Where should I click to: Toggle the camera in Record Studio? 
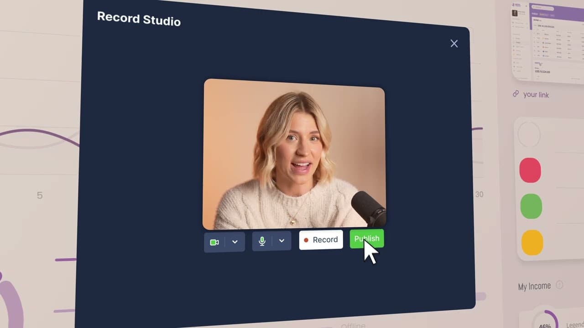[214, 242]
